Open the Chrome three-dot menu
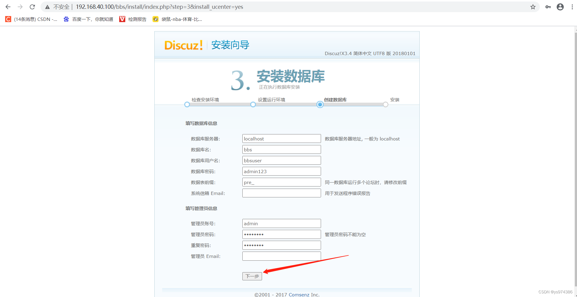The image size is (577, 297). (572, 7)
